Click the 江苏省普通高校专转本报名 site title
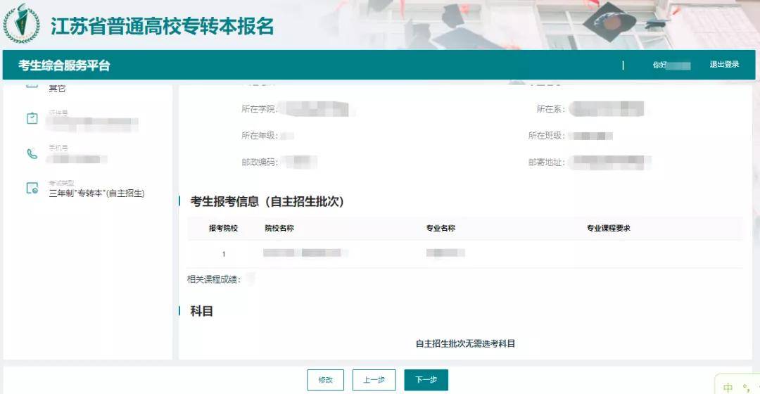760x394 pixels. [162, 26]
